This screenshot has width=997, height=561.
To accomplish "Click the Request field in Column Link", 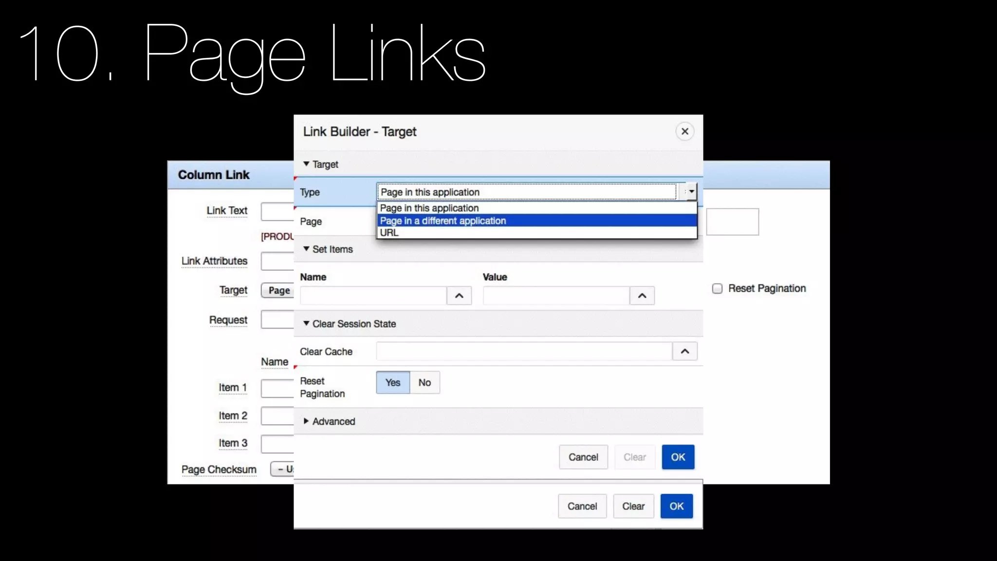I will pos(277,320).
